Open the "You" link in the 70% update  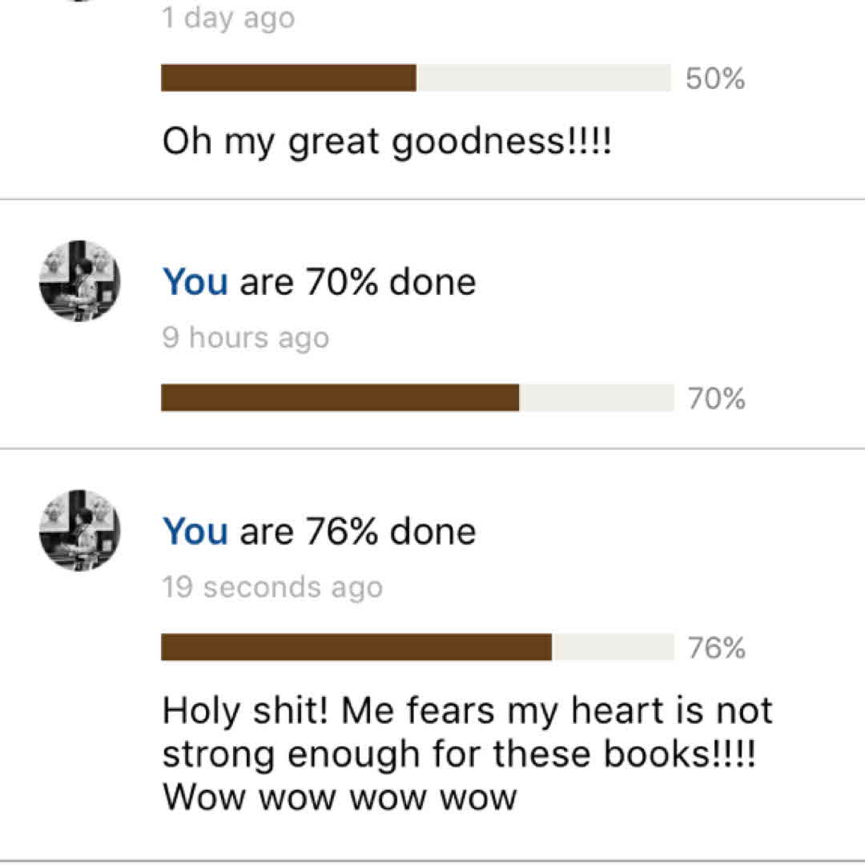pos(195,282)
